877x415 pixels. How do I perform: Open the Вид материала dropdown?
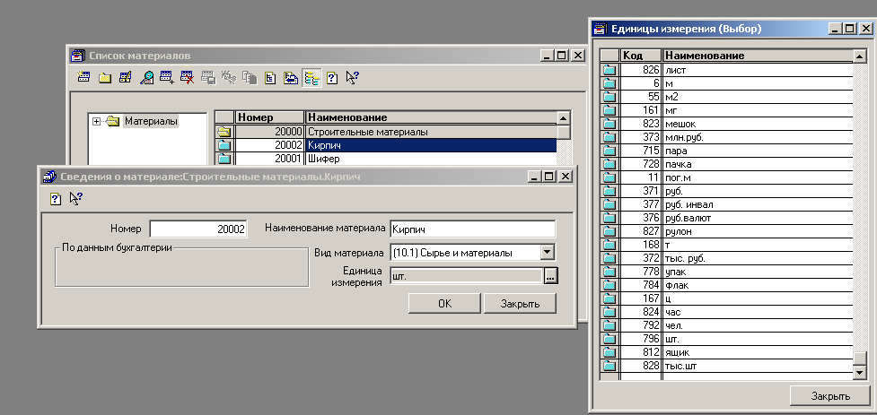tap(547, 253)
